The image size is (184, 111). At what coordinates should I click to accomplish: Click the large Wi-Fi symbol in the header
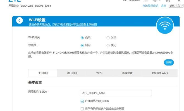(165, 25)
